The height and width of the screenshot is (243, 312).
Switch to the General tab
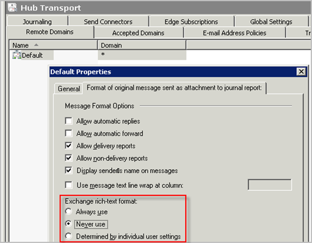click(68, 89)
